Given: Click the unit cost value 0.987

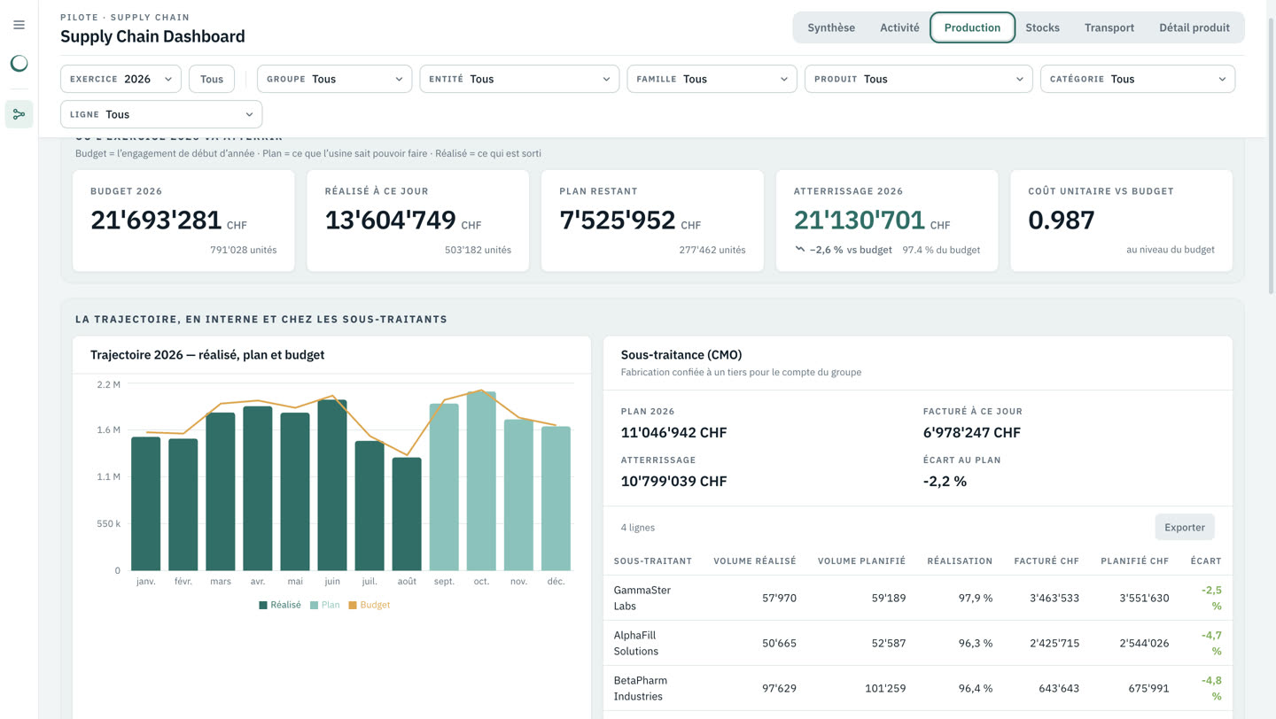Looking at the screenshot, I should click(x=1062, y=220).
